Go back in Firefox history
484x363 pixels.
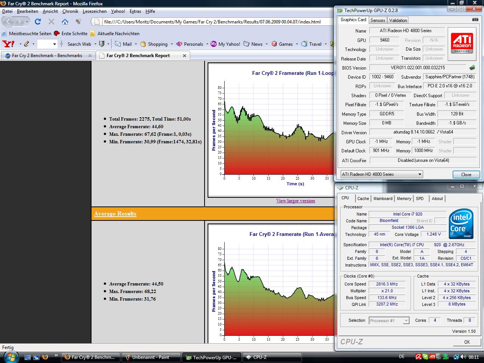click(x=9, y=22)
